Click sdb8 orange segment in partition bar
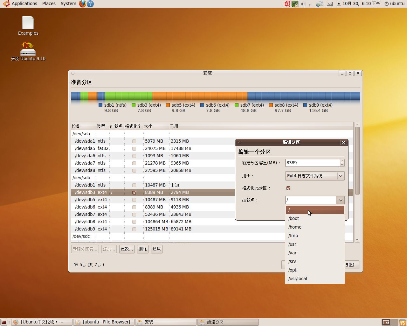The width and height of the screenshot is (407, 326). coord(200,96)
